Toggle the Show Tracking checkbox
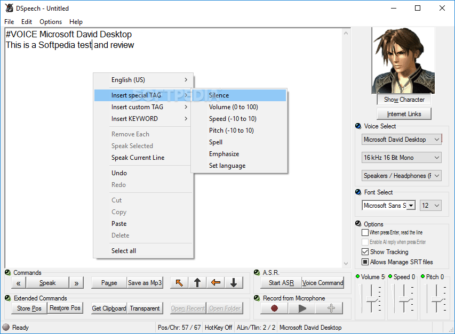The width and height of the screenshot is (455, 334). coord(365,252)
